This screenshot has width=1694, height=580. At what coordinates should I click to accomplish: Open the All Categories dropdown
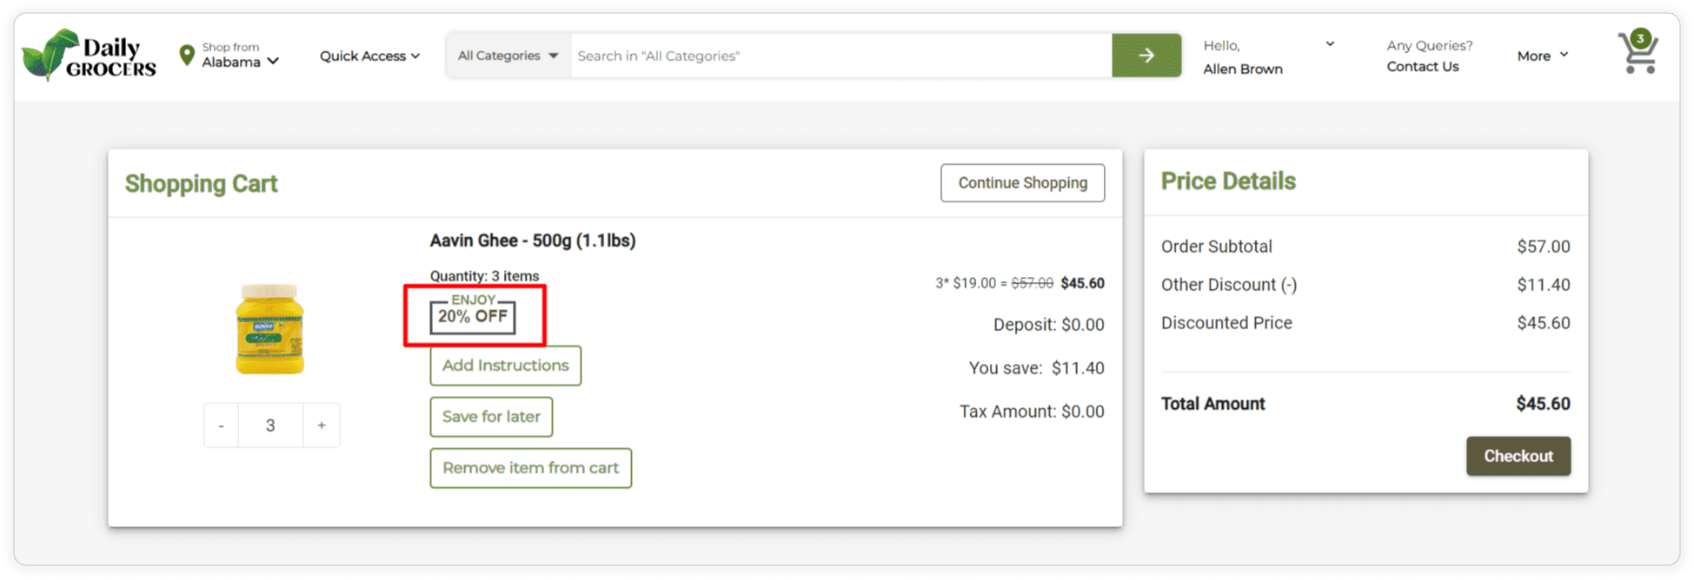[x=508, y=56]
